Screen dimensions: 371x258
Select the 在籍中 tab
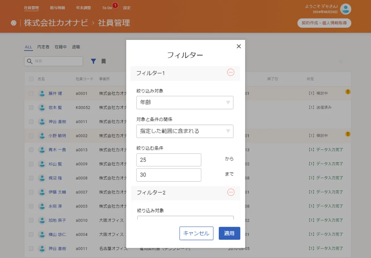pyautogui.click(x=61, y=47)
